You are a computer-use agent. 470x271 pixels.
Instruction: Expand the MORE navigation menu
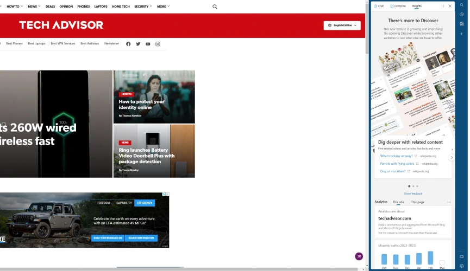point(163,7)
